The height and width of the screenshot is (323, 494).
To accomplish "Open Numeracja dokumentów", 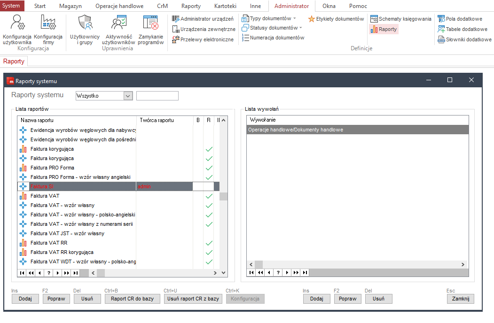I will (x=273, y=38).
